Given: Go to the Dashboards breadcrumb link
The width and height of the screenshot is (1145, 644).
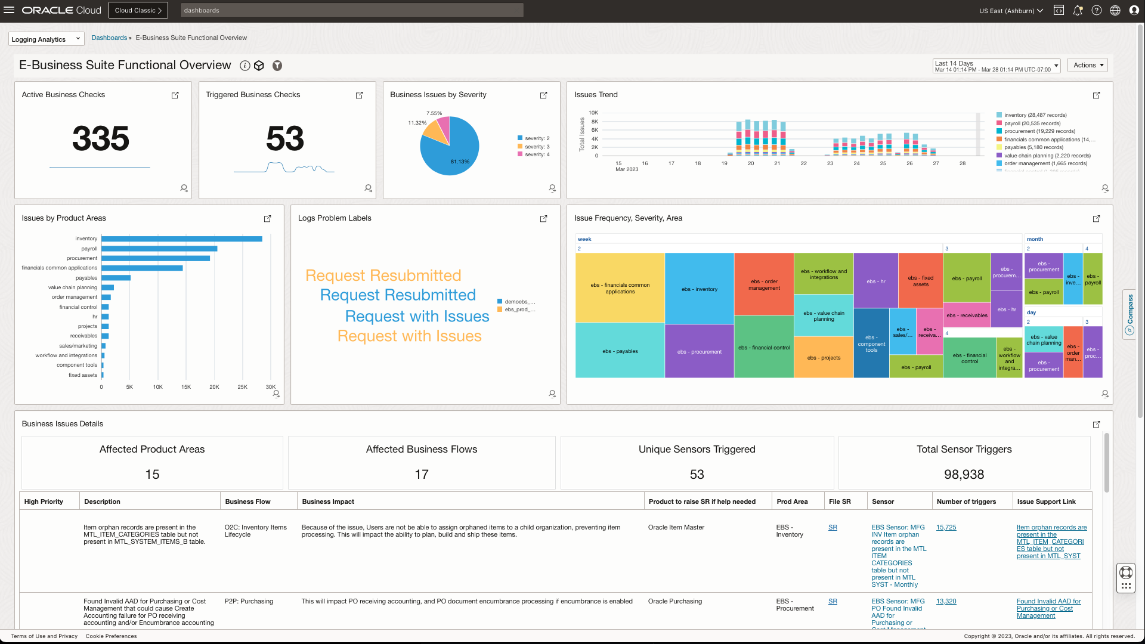Looking at the screenshot, I should (x=109, y=38).
